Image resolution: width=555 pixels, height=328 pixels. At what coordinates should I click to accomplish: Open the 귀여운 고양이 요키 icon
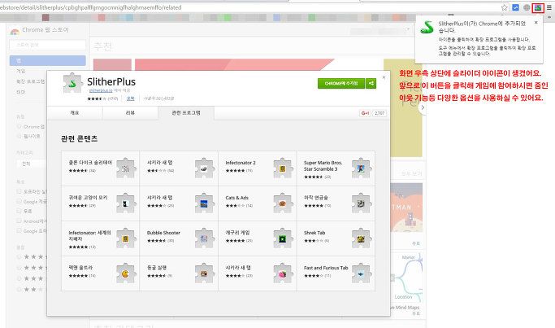[x=126, y=203]
